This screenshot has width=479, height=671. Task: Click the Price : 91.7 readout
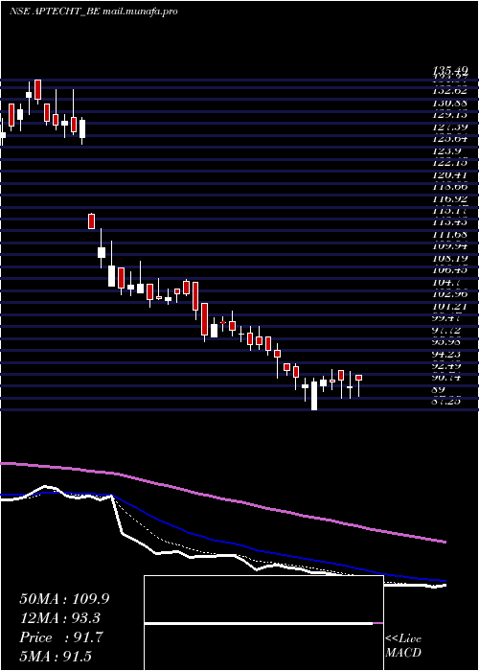click(x=61, y=637)
